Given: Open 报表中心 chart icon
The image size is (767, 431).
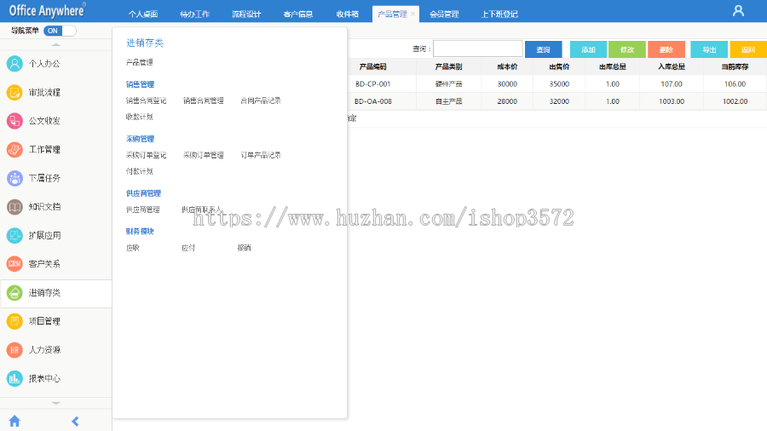Looking at the screenshot, I should (x=14, y=378).
